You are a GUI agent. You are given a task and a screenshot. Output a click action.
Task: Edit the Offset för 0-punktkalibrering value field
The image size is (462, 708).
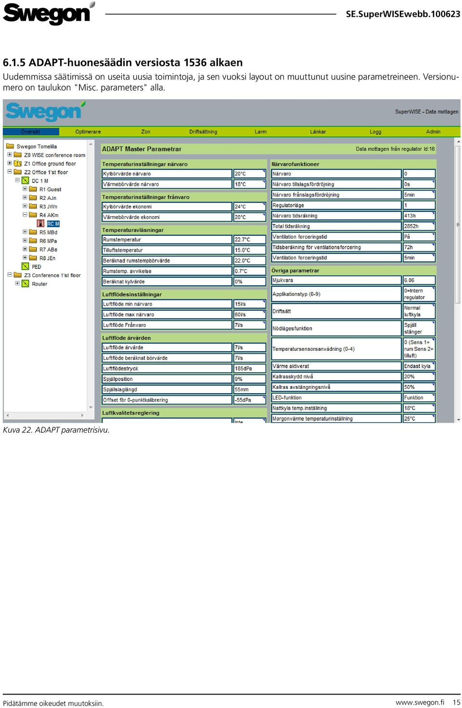click(250, 400)
